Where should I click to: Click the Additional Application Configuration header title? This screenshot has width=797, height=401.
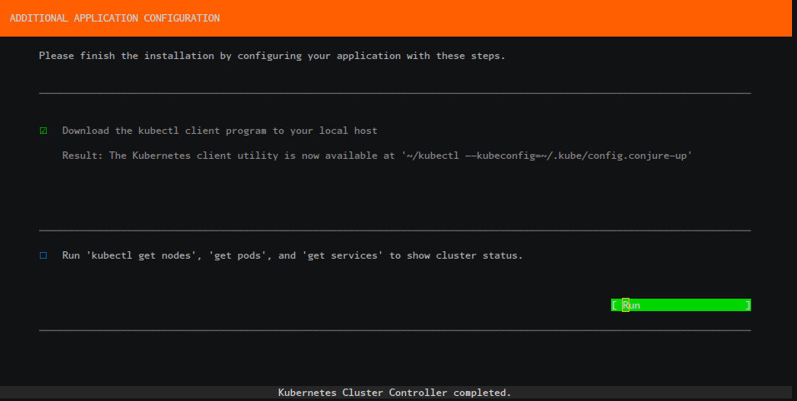click(115, 17)
